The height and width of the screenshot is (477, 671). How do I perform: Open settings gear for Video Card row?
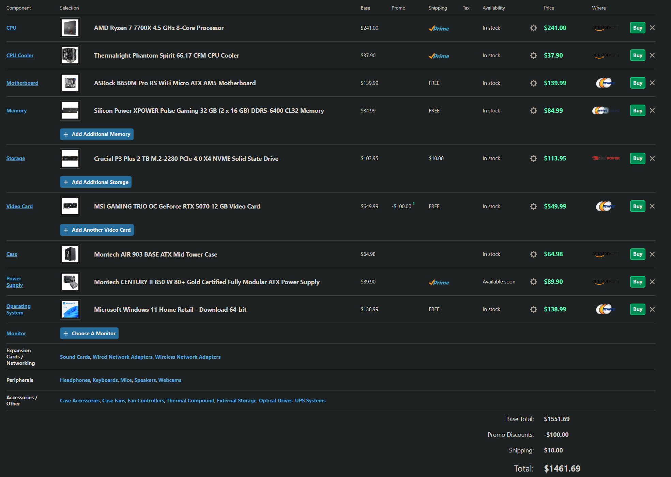point(534,206)
